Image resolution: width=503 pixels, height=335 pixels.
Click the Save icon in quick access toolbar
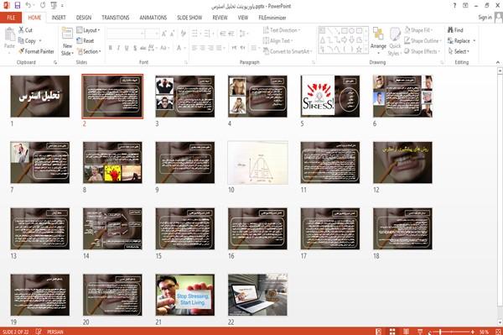18,6
